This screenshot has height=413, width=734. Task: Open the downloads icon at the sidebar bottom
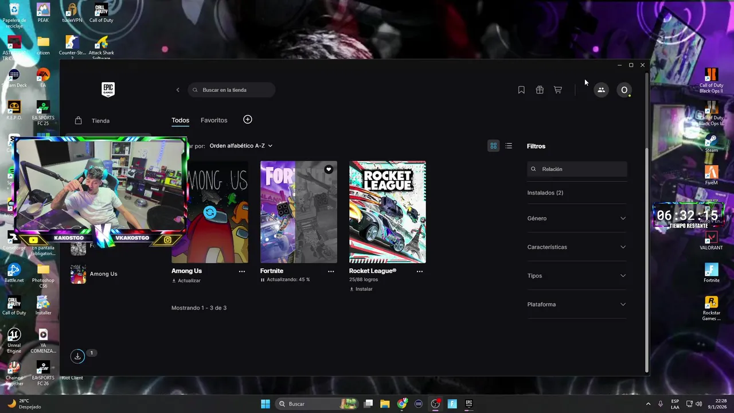point(77,356)
